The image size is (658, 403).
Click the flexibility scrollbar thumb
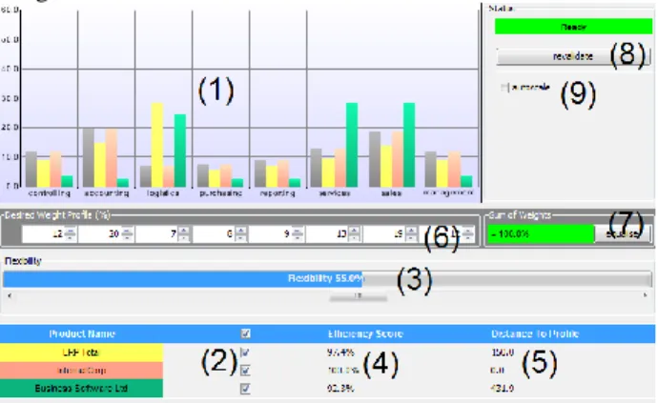[x=358, y=296]
